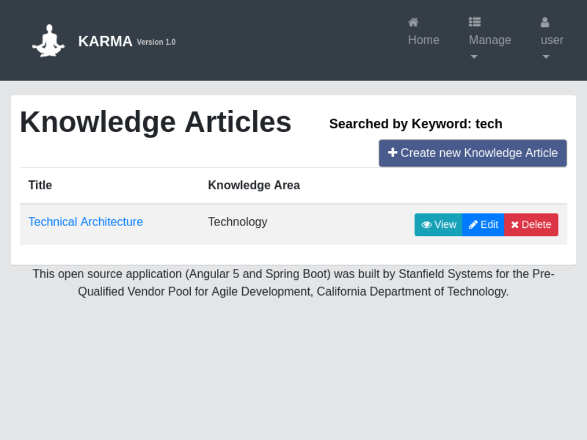Click the plus icon to create a Knowledge Article
This screenshot has height=440, width=587.
click(393, 152)
